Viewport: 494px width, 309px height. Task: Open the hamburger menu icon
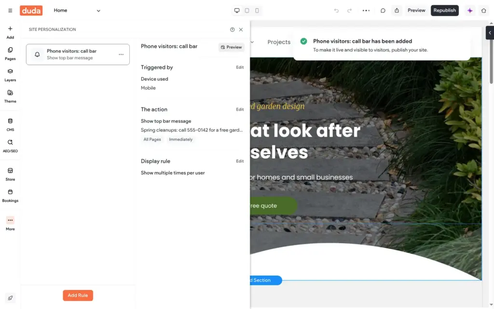point(10,11)
